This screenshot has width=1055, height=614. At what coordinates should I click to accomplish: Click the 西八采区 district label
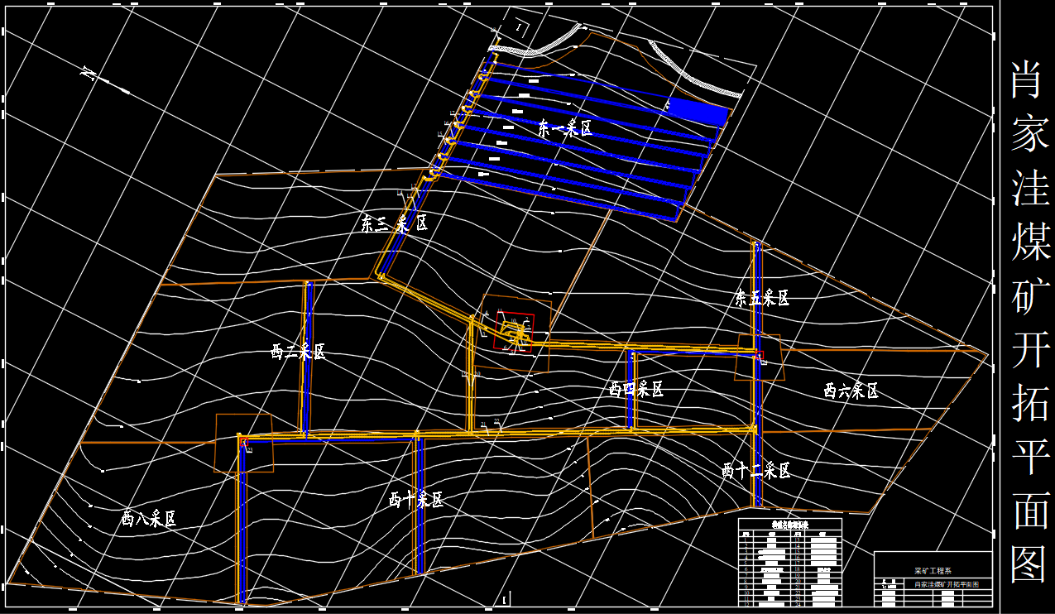coord(149,519)
